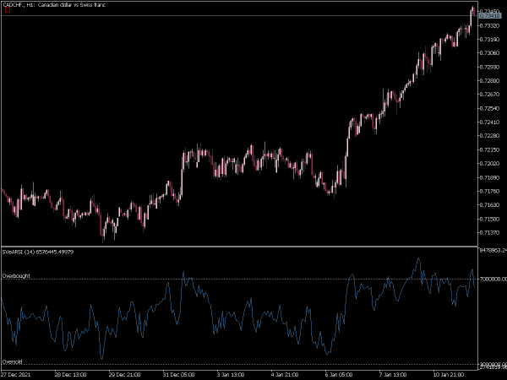The height and width of the screenshot is (380, 507).
Task: Click the Overbought level label
Action: (x=16, y=275)
